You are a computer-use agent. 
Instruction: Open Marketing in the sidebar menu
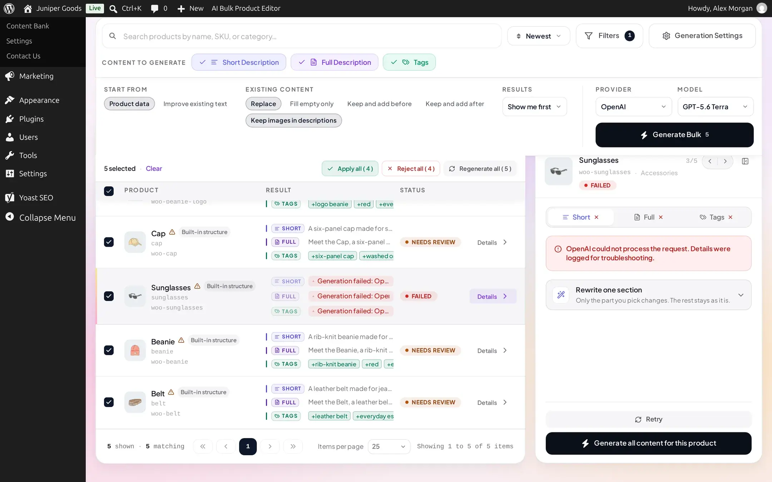[36, 76]
